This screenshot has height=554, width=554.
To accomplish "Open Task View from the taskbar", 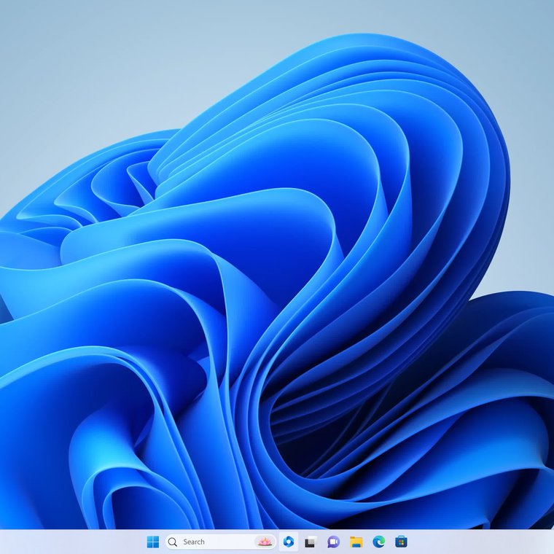I will 311,542.
